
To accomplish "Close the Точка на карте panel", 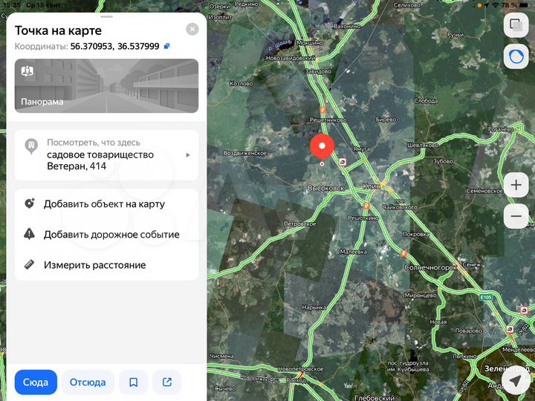I will pyautogui.click(x=192, y=29).
